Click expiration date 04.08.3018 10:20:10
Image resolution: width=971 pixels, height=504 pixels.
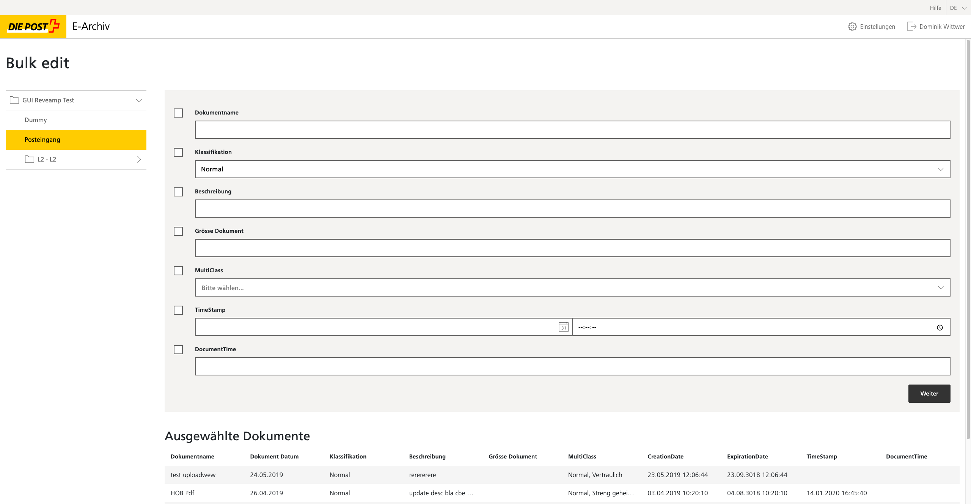pyautogui.click(x=757, y=493)
